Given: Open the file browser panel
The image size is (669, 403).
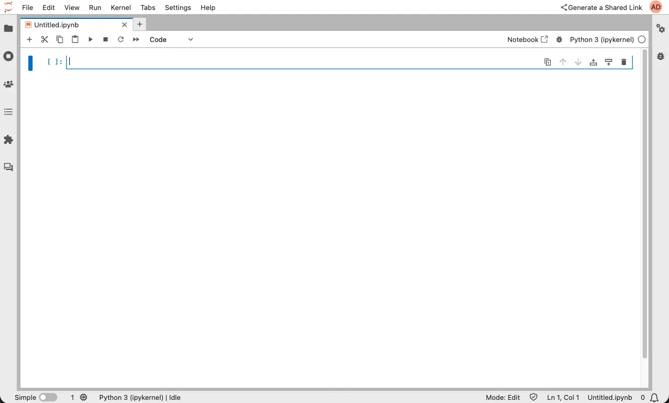Looking at the screenshot, I should [x=8, y=28].
